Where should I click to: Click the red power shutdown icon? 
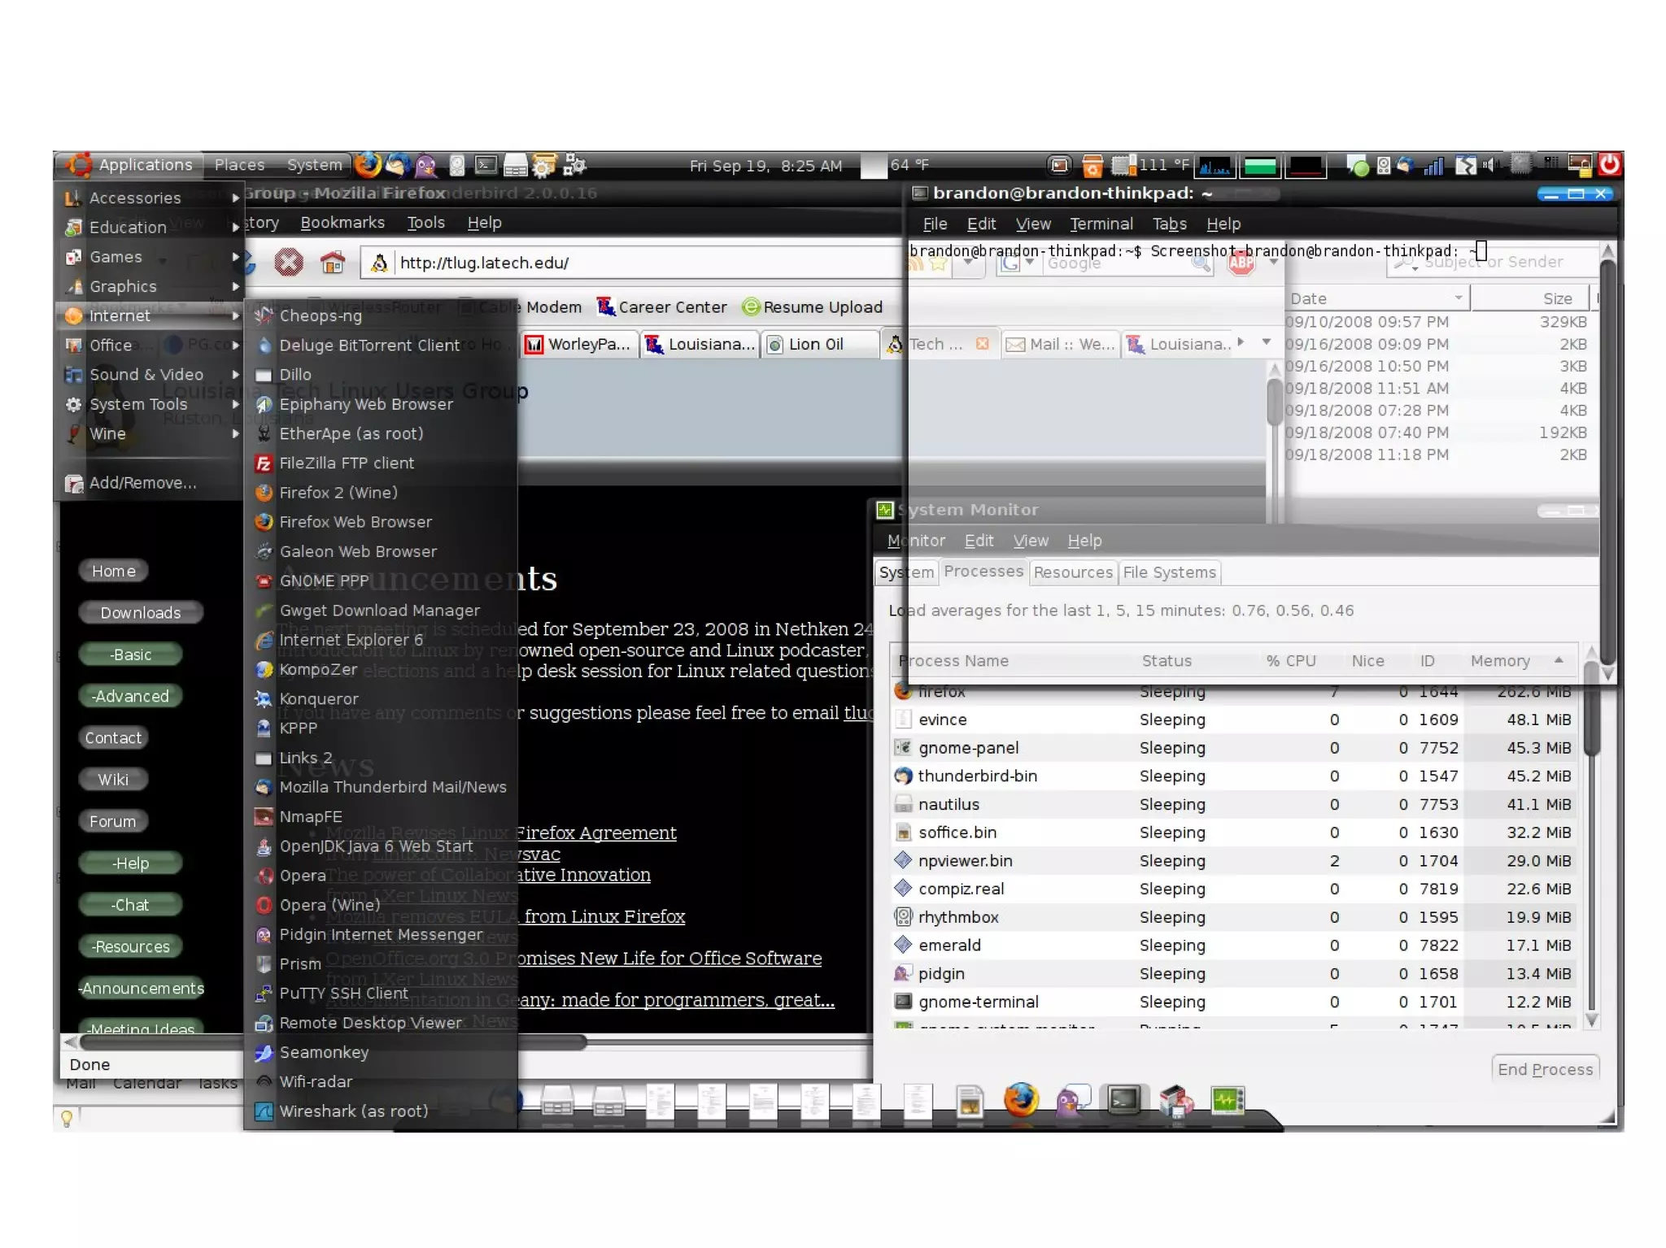[x=1609, y=165]
